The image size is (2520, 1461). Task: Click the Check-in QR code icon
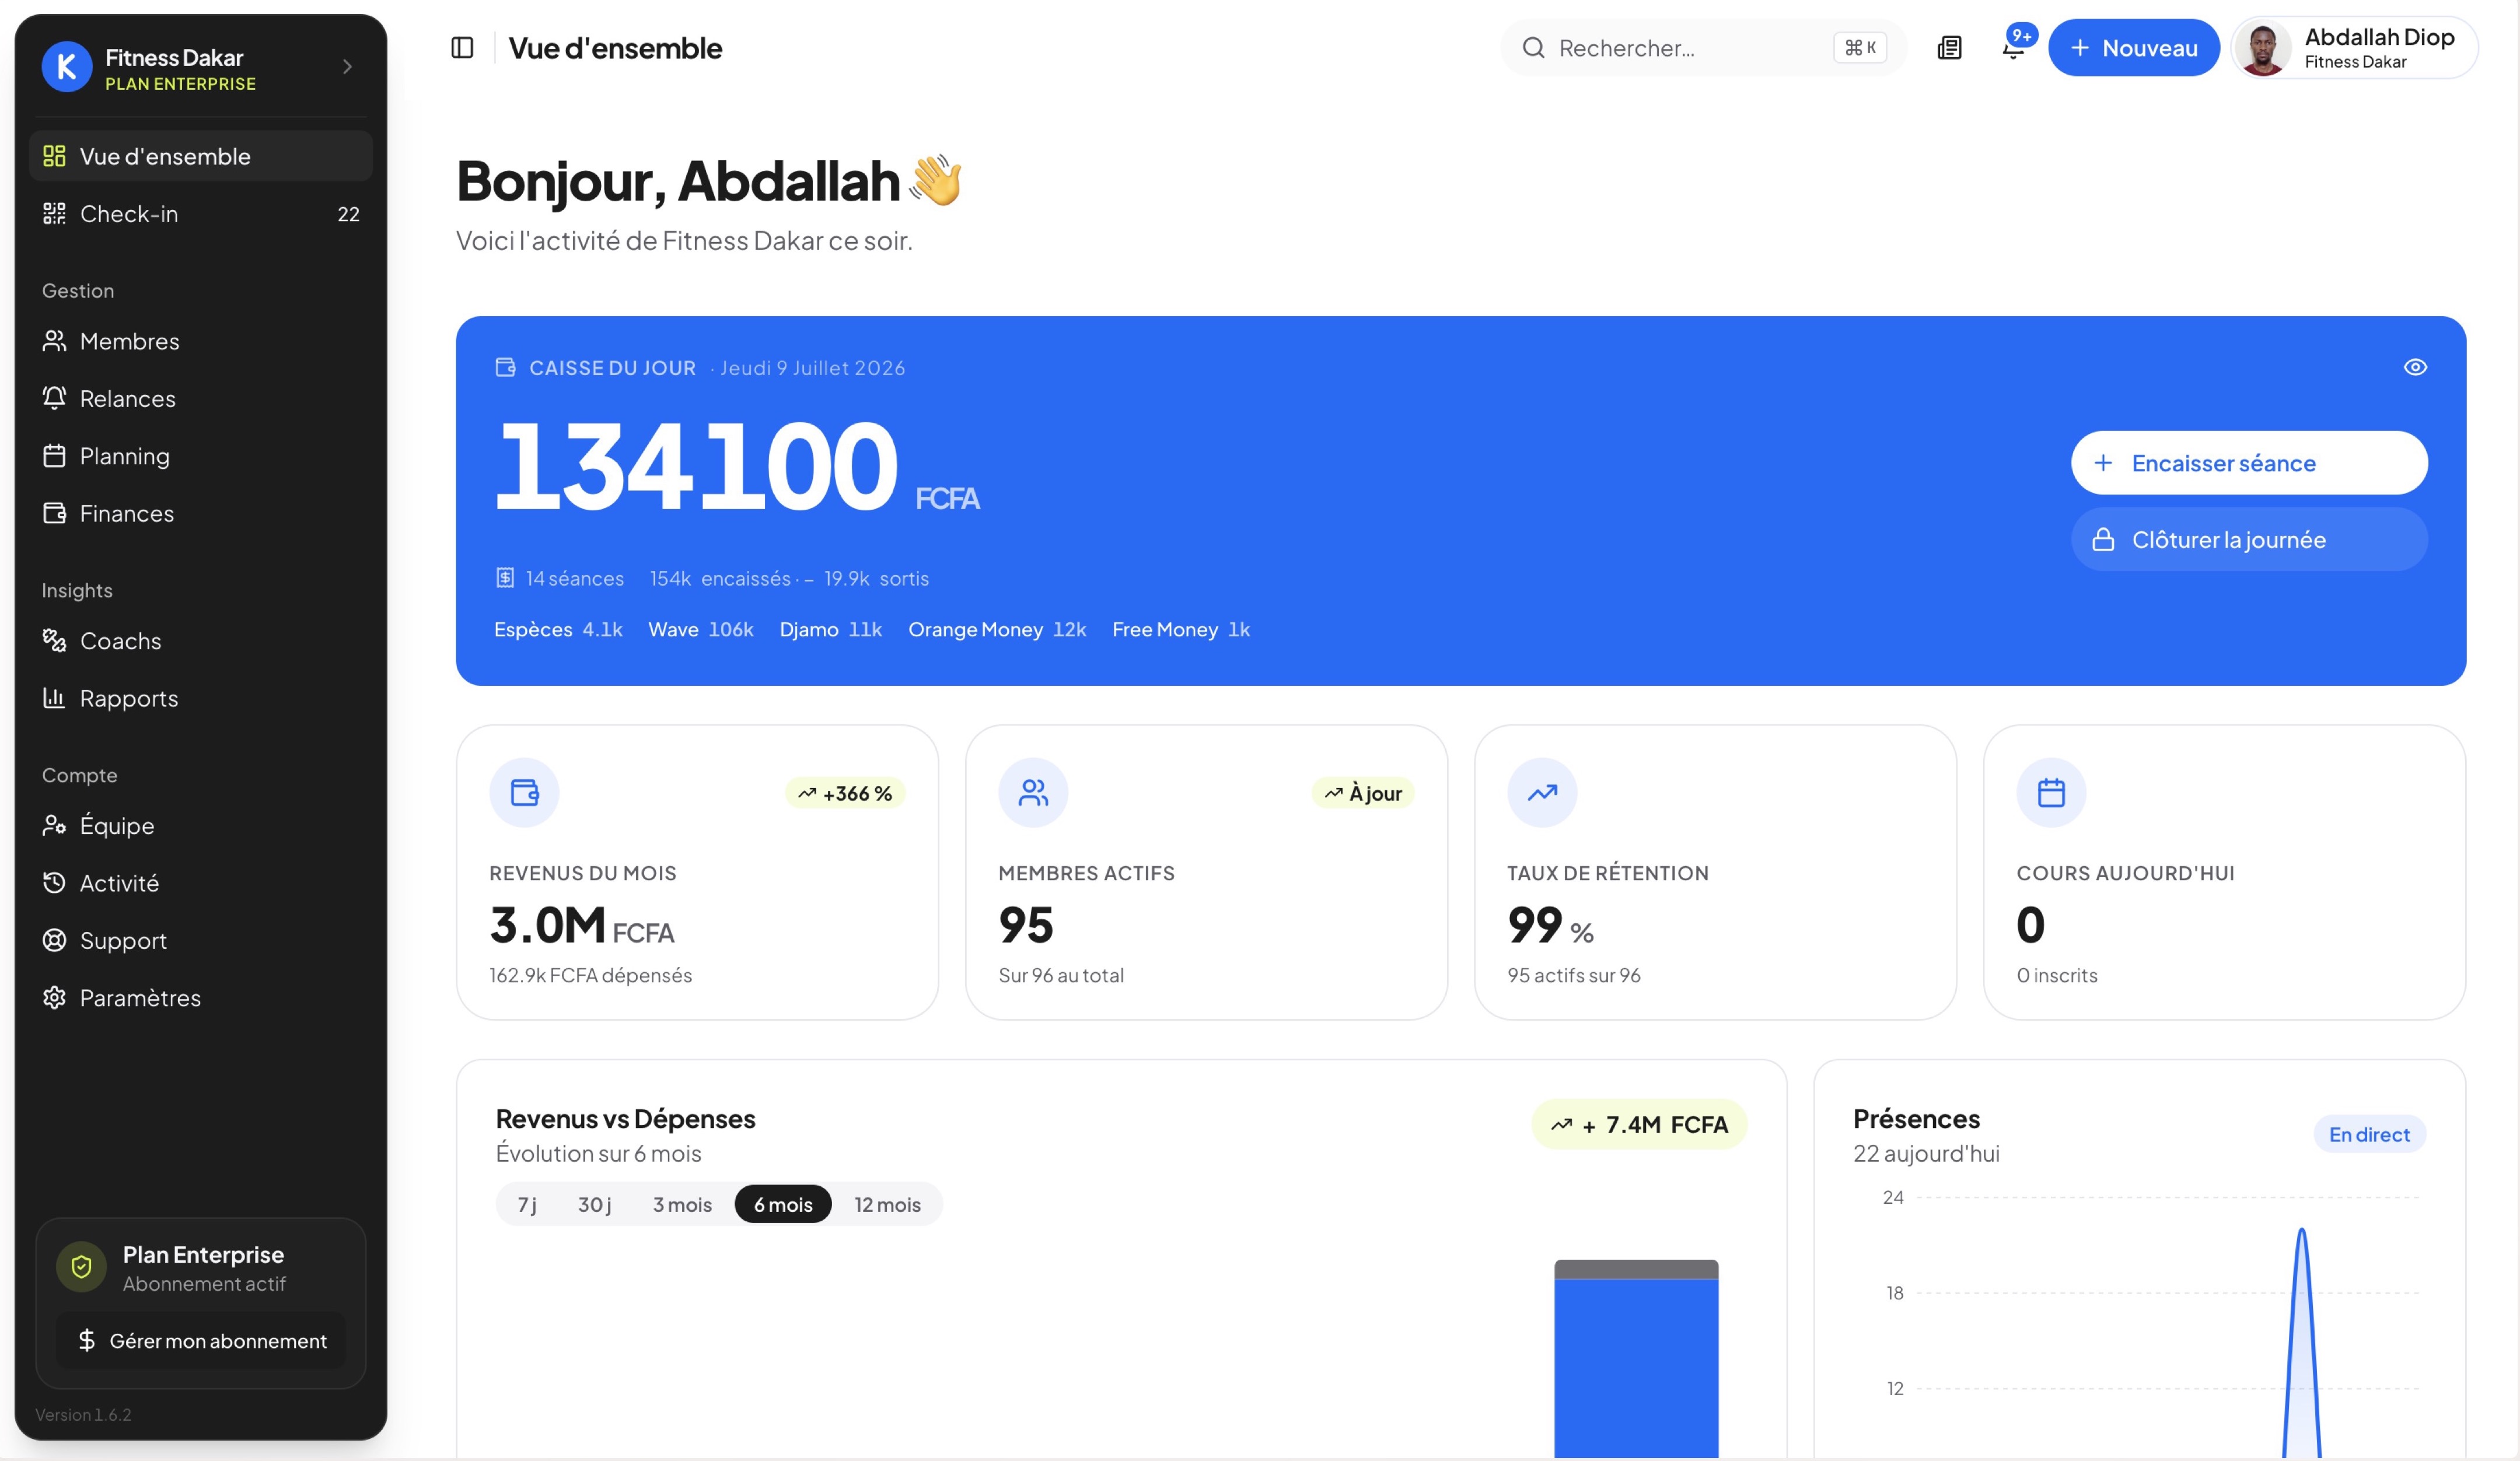[x=54, y=213]
